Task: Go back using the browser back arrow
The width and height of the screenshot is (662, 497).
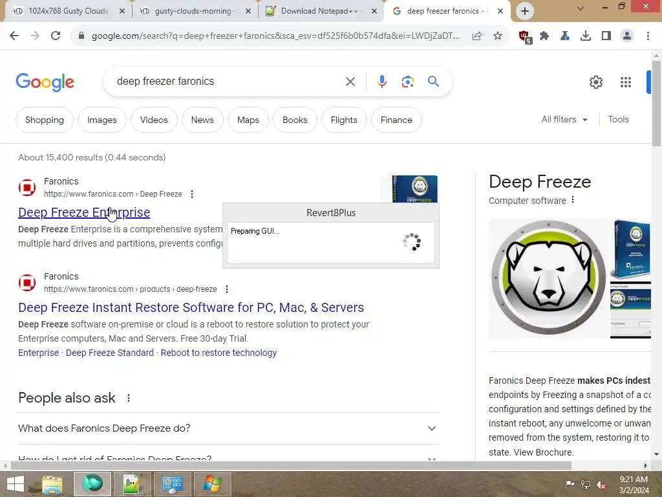Action: click(14, 36)
